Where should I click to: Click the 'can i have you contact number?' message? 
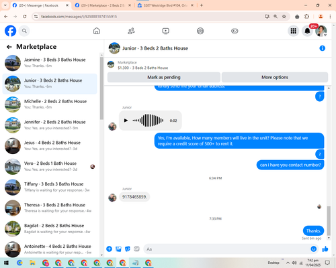[290, 165]
